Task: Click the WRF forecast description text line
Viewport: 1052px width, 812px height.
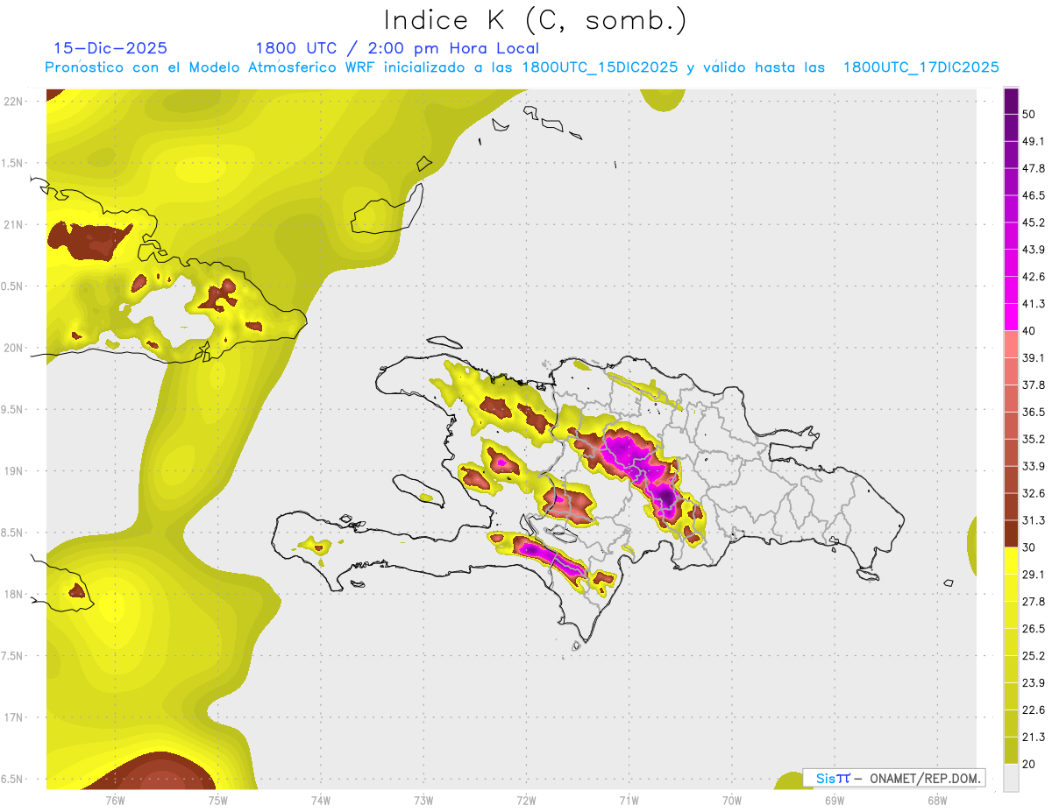Action: click(x=522, y=67)
